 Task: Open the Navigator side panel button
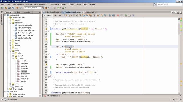2,20
